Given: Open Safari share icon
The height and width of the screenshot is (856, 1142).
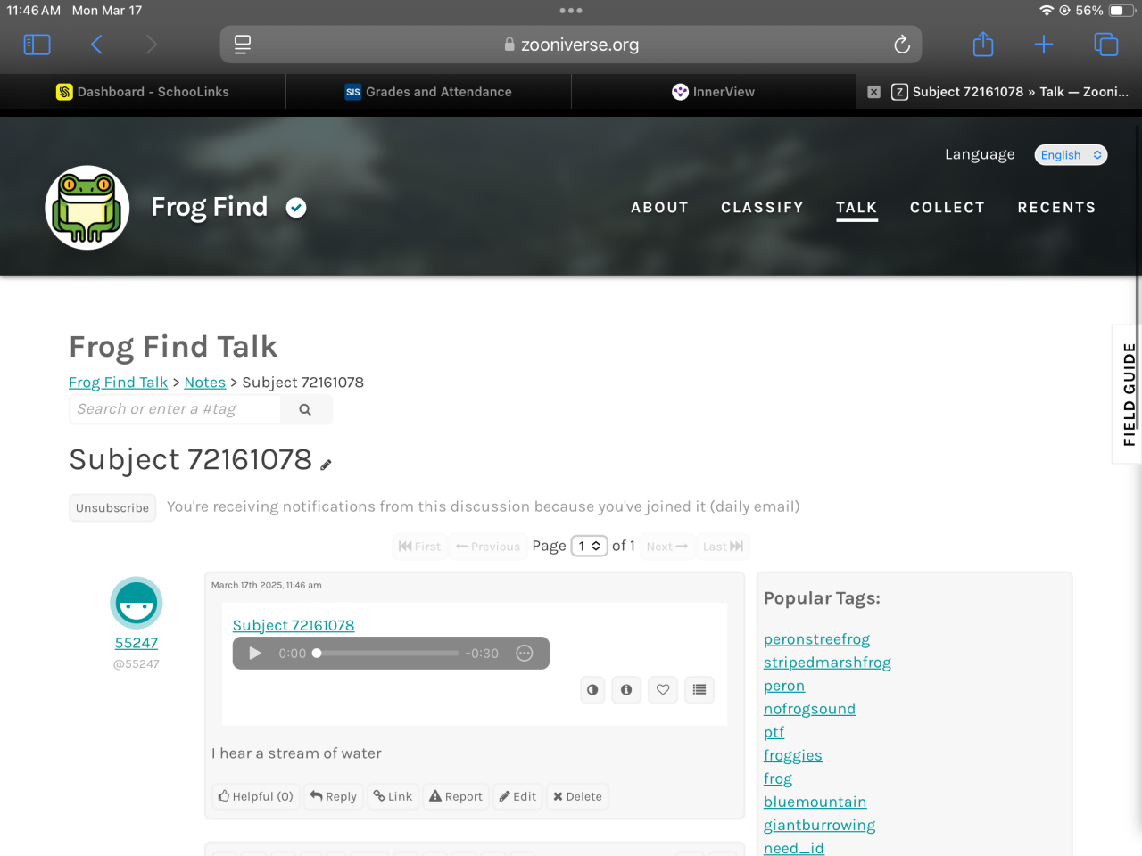Looking at the screenshot, I should point(983,44).
